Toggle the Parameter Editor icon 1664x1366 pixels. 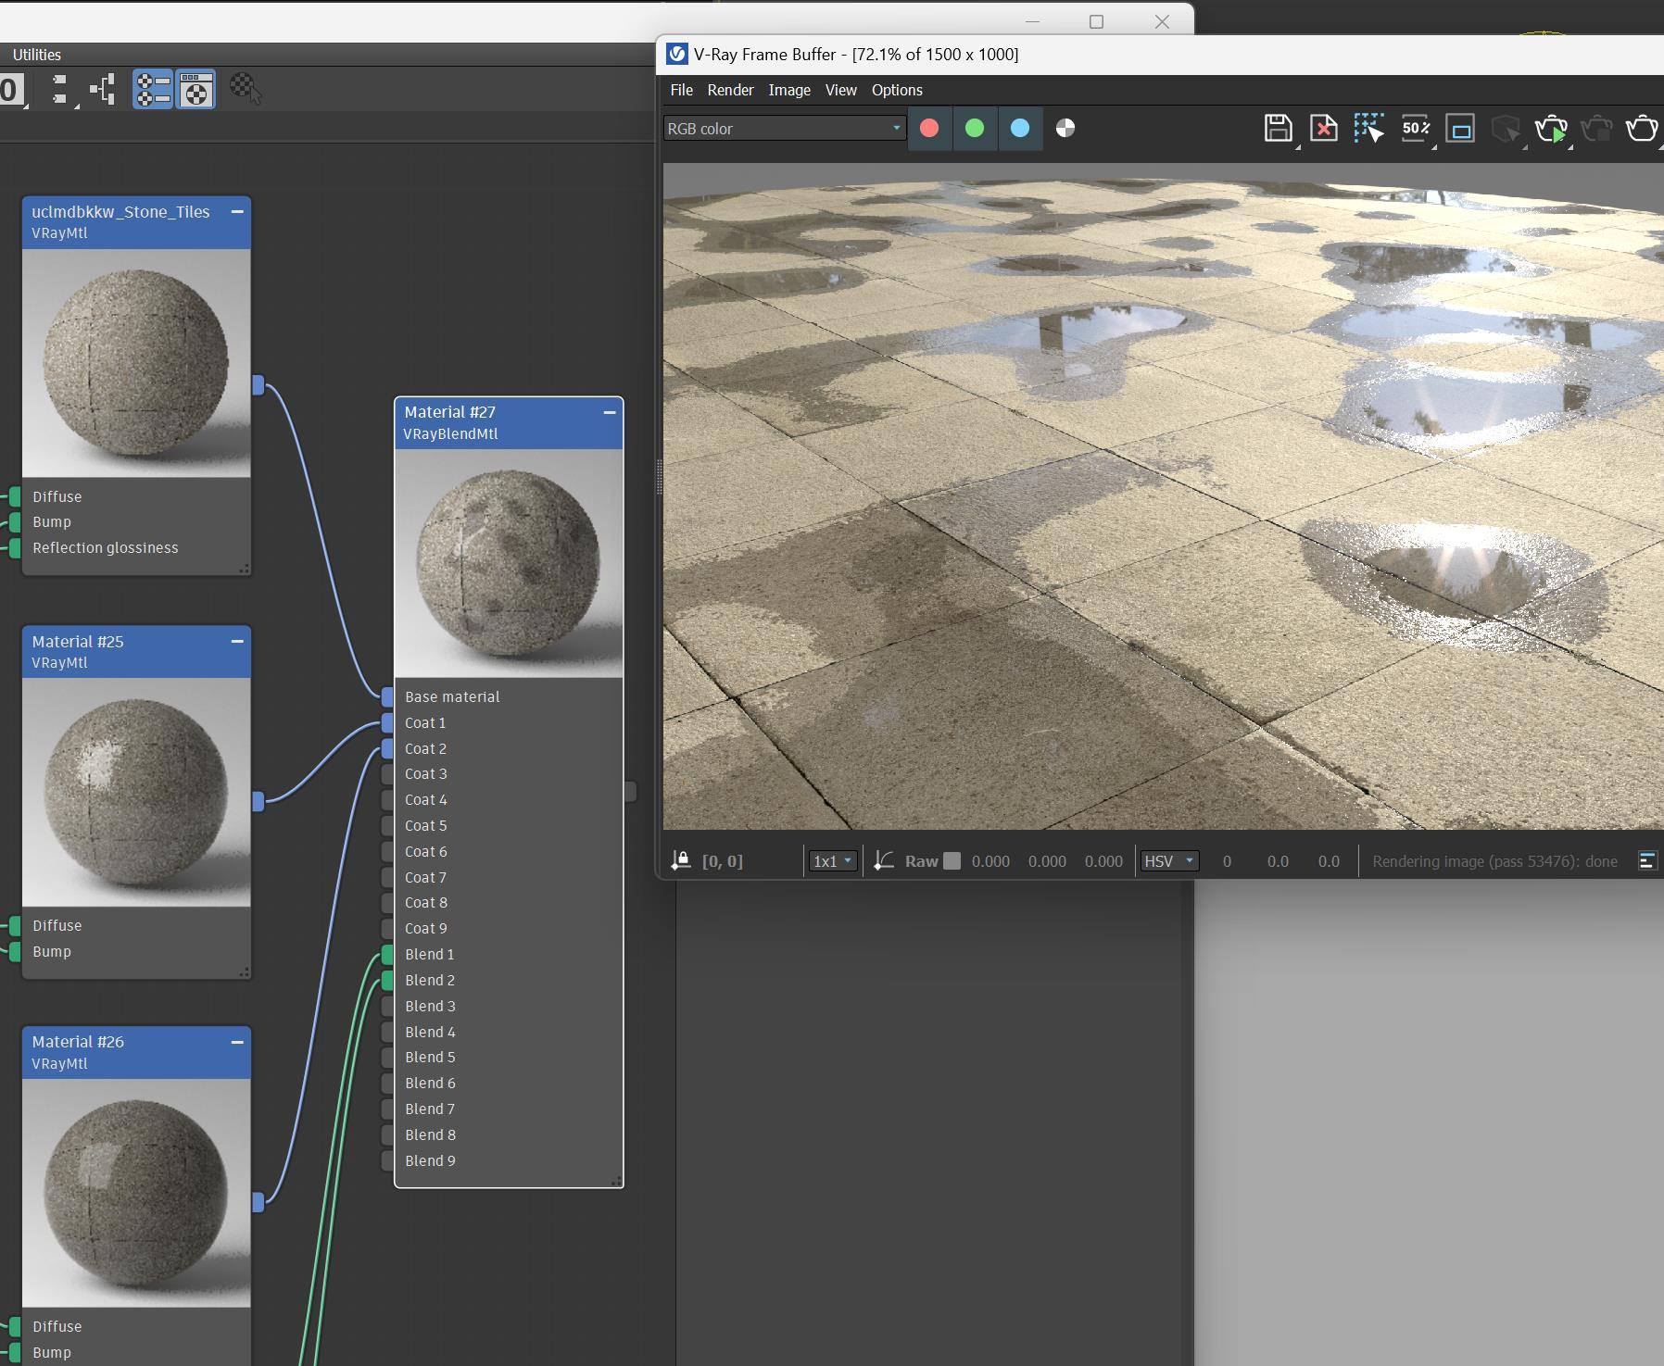(195, 90)
